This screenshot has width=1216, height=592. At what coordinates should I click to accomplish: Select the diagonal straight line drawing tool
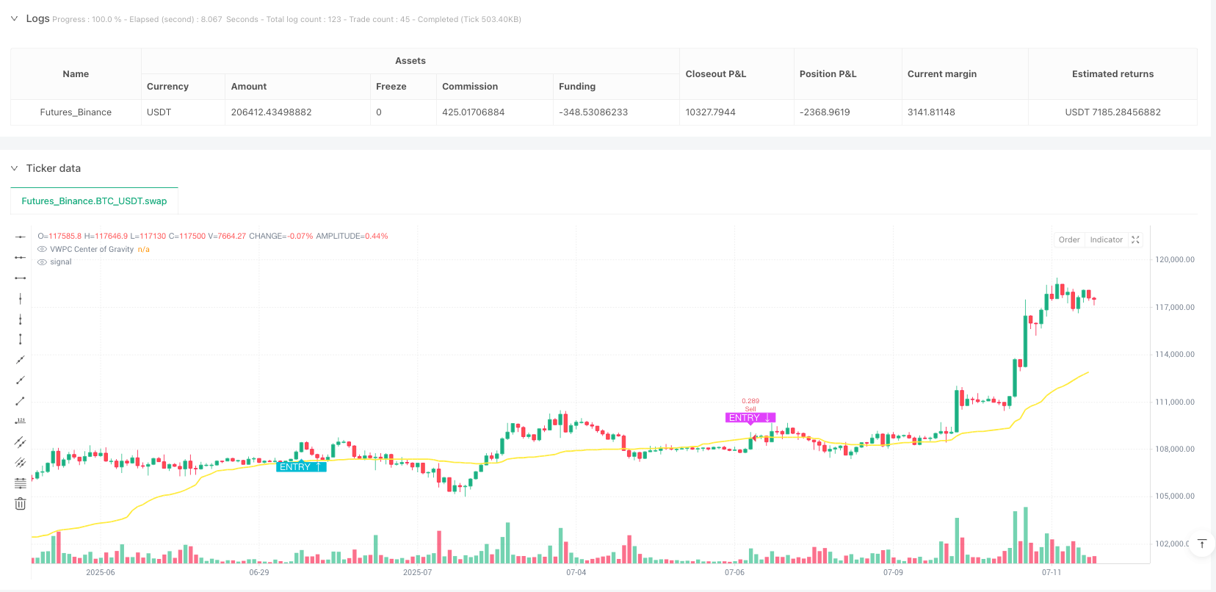click(21, 359)
